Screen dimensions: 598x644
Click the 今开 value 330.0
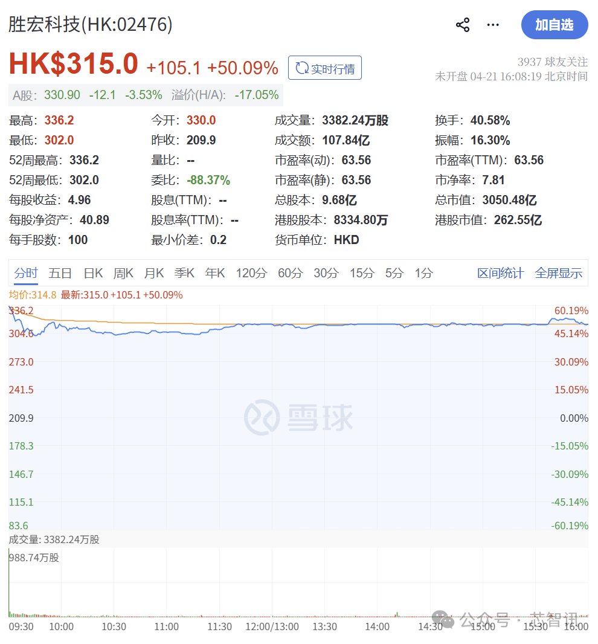(201, 120)
